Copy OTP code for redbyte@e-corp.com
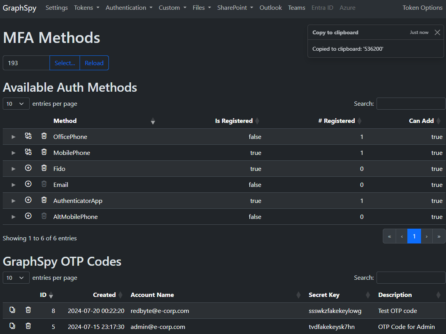446x334 pixels. [x=12, y=309]
